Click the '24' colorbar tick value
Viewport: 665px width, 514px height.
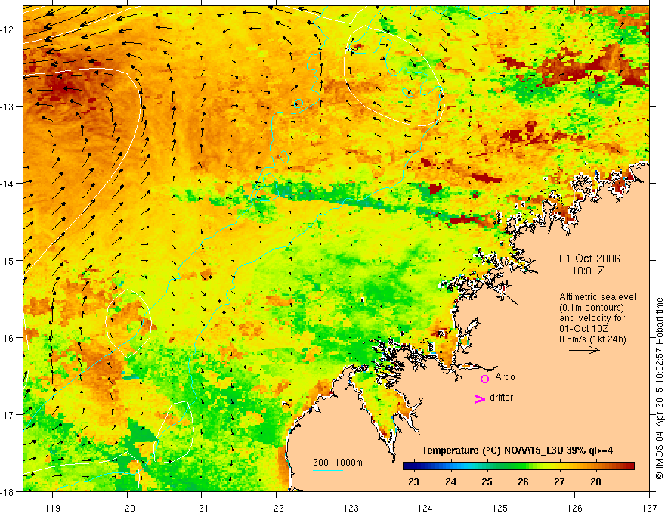pyautogui.click(x=451, y=481)
